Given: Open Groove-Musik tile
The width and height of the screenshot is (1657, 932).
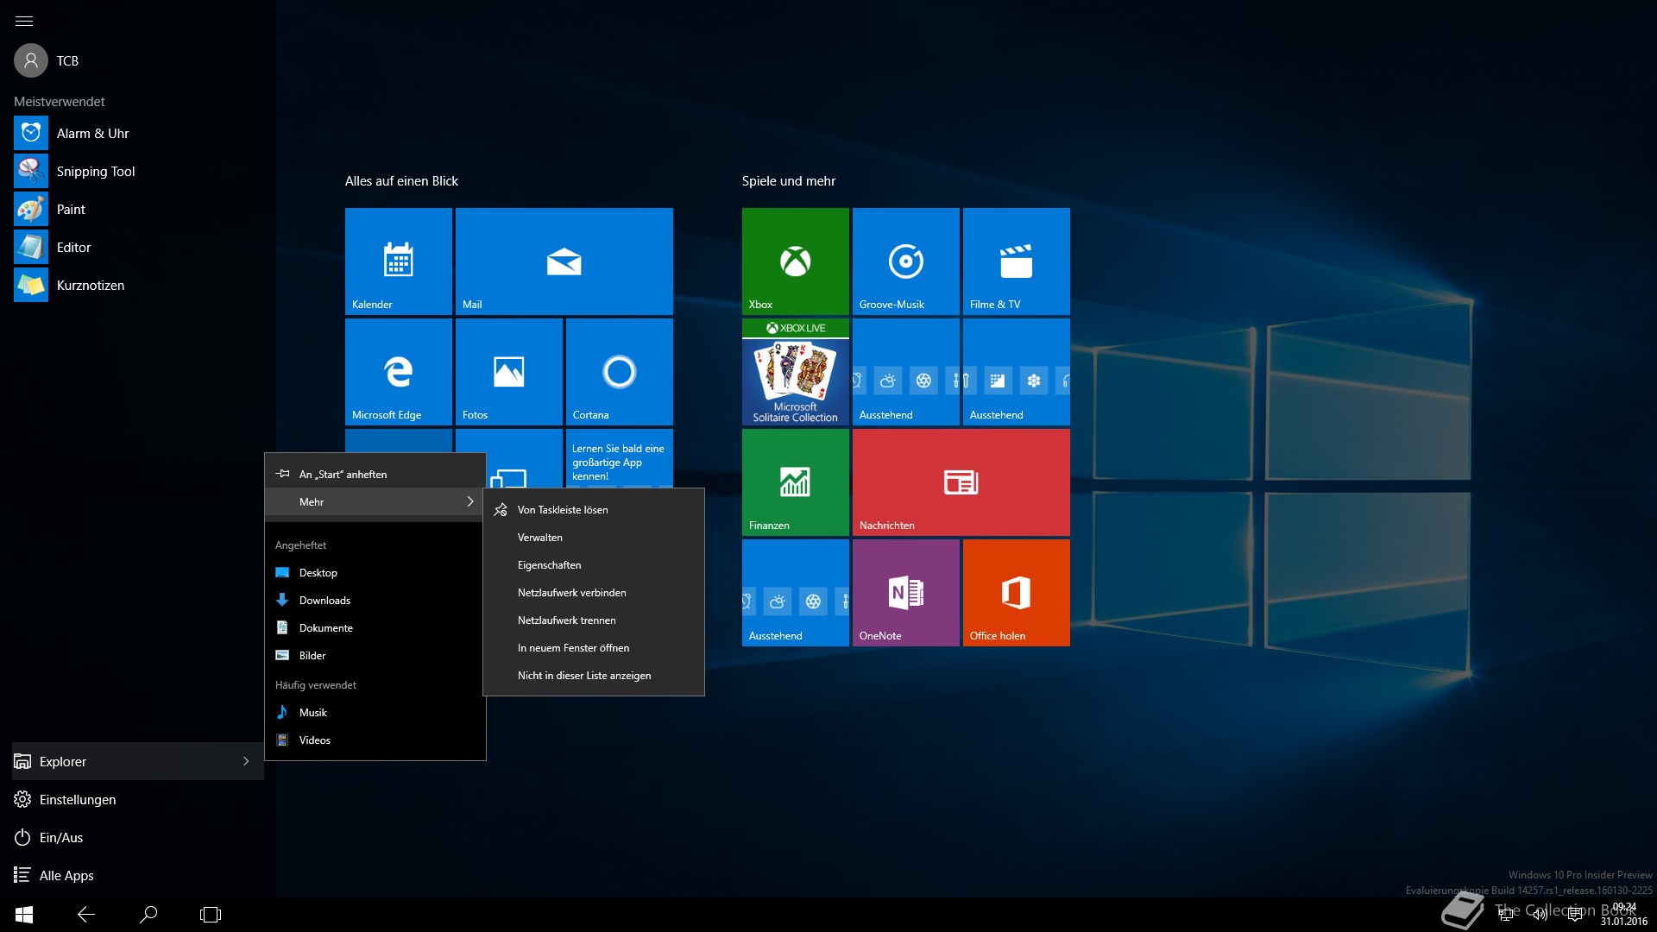Looking at the screenshot, I should pos(906,261).
